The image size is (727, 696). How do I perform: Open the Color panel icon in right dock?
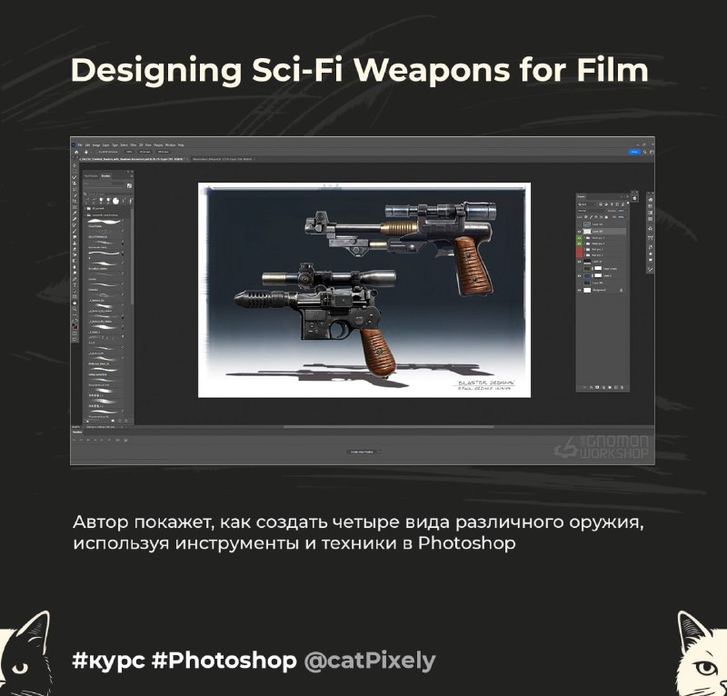651,200
